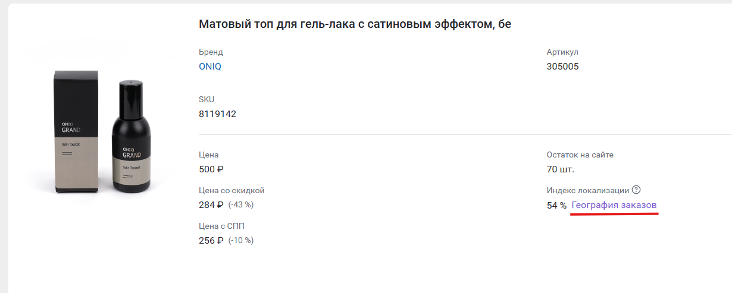Click the 54 % localization index value
732x293 pixels.
(556, 205)
